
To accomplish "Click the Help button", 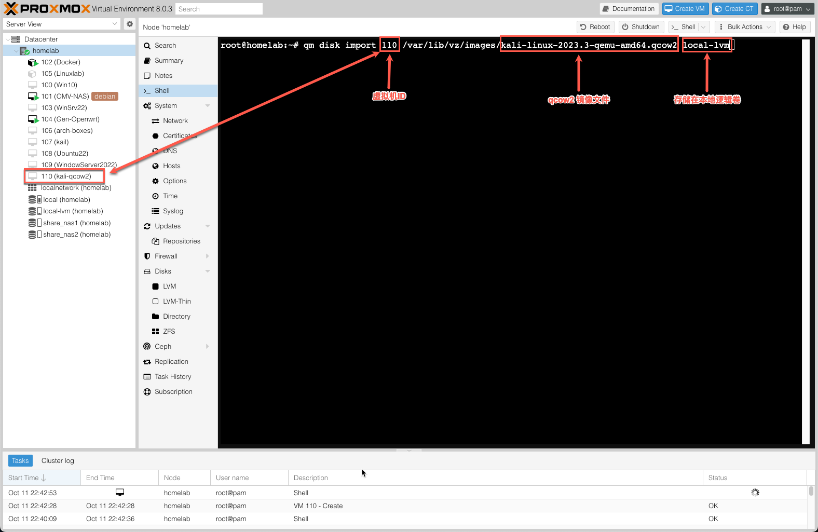I will coord(795,27).
